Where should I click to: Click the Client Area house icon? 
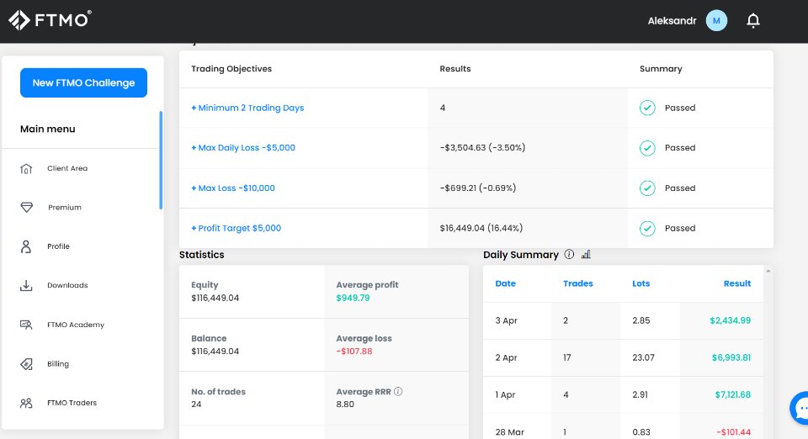[x=26, y=169]
